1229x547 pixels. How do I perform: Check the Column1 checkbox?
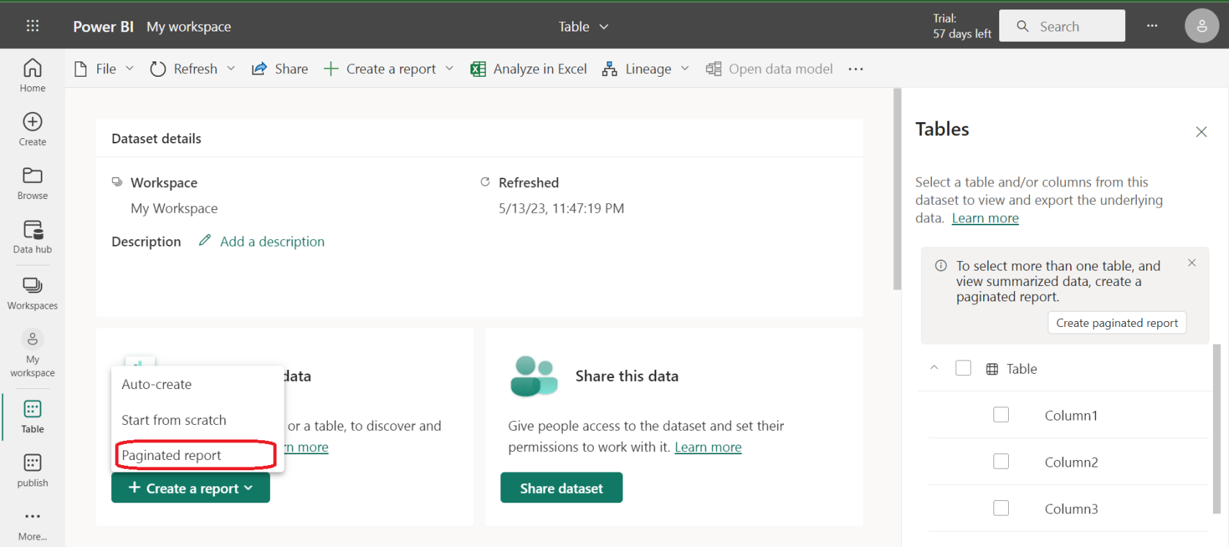1001,415
